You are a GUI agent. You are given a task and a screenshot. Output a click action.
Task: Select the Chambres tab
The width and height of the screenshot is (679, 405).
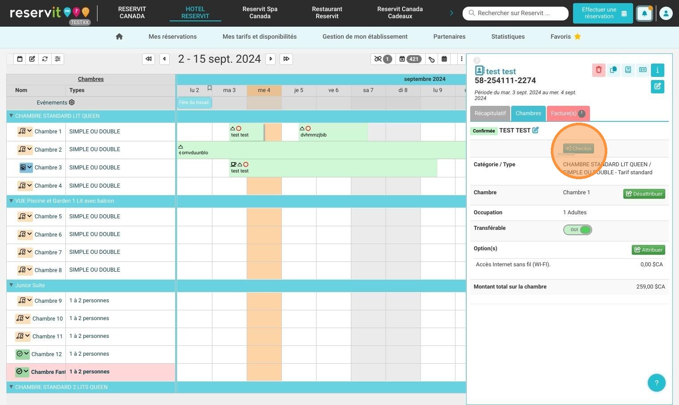coord(529,113)
